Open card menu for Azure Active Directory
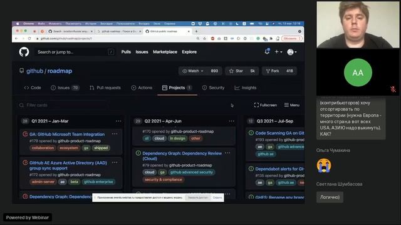The width and height of the screenshot is (401, 225). 115,162
